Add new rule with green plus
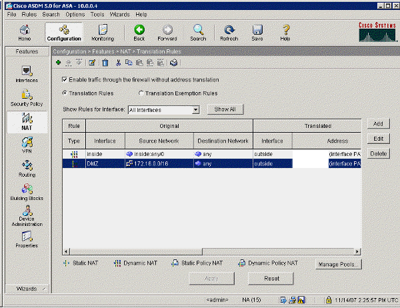Viewport: 400px width, 308px height. click(x=59, y=62)
